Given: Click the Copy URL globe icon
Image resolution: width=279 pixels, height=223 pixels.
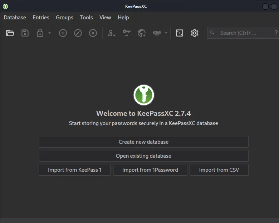Looking at the screenshot, I should [x=142, y=33].
